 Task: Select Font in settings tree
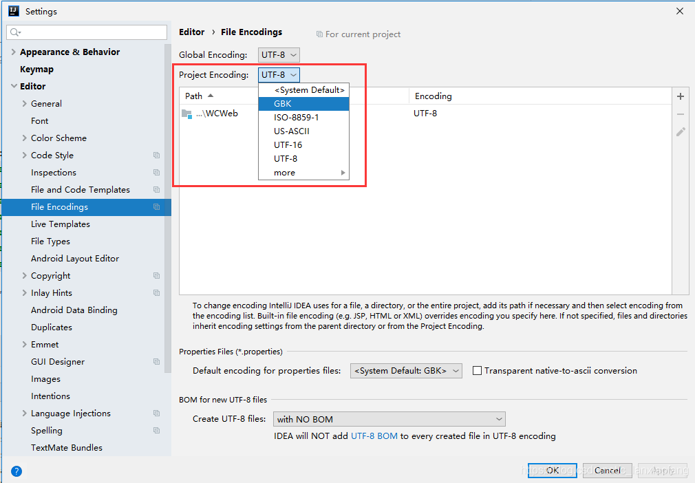click(39, 121)
